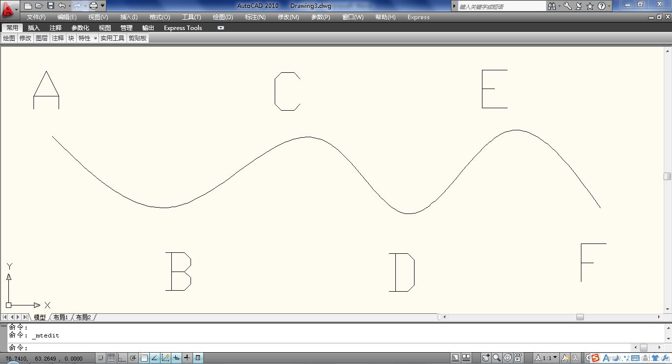Click the Pan hand icon in status bar

[x=486, y=358]
